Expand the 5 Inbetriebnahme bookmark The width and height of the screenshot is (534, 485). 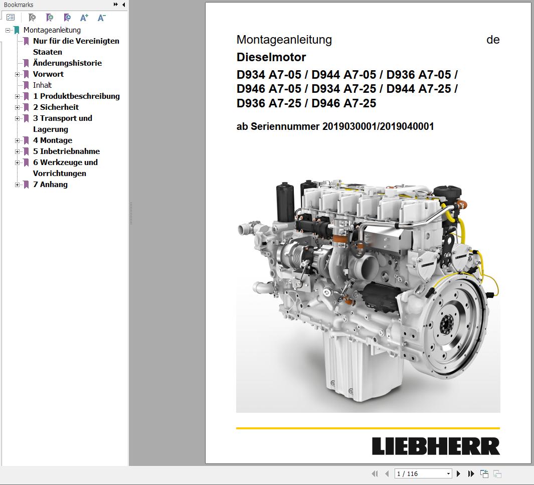tap(17, 151)
